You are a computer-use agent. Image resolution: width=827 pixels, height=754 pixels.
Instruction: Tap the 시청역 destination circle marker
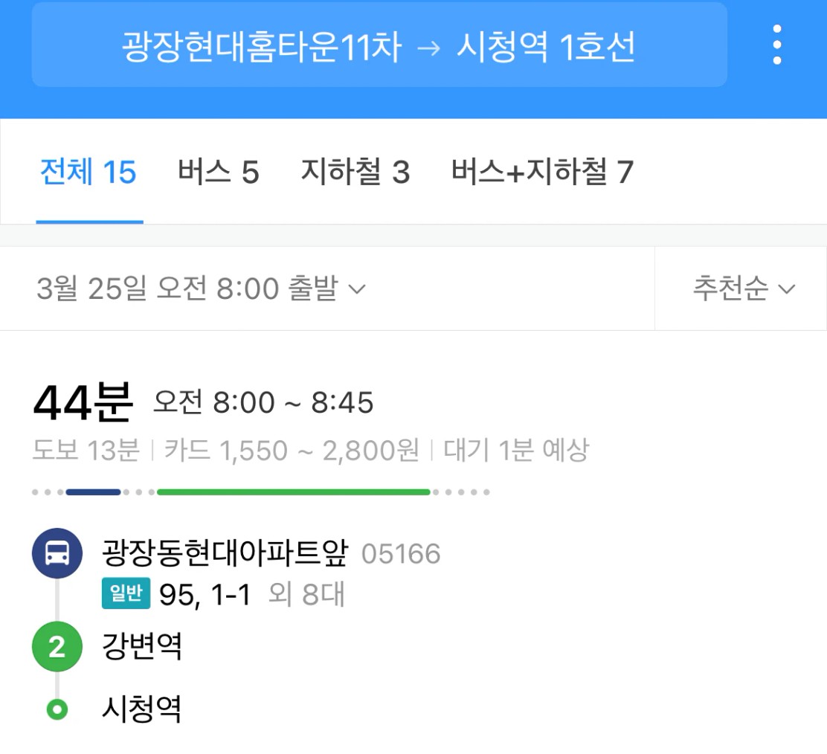coord(57,709)
